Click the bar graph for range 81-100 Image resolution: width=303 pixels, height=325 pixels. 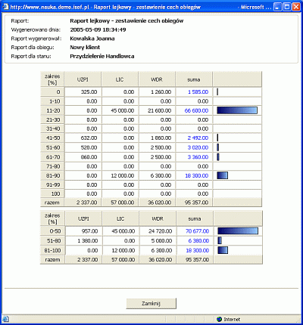click(223, 250)
